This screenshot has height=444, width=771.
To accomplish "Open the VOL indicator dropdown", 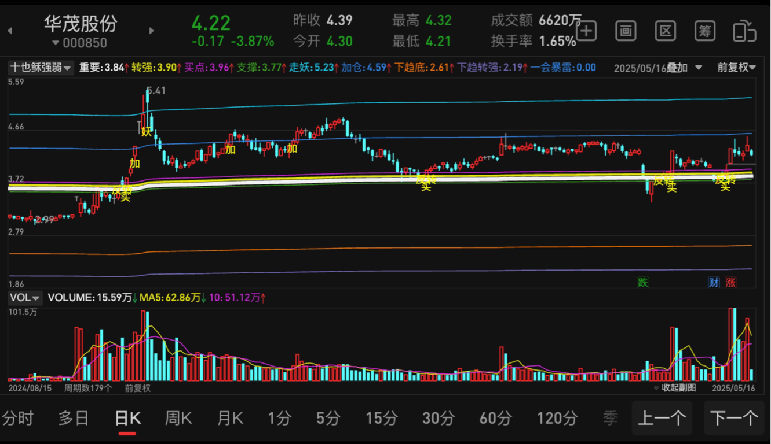I will [25, 298].
